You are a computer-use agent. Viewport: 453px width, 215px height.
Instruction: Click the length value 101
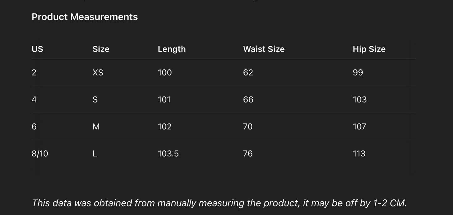[164, 100]
